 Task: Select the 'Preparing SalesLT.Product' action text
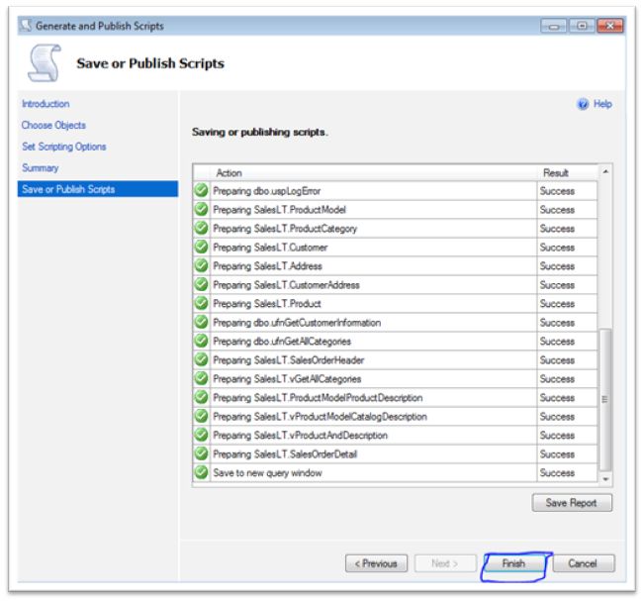[x=267, y=304]
